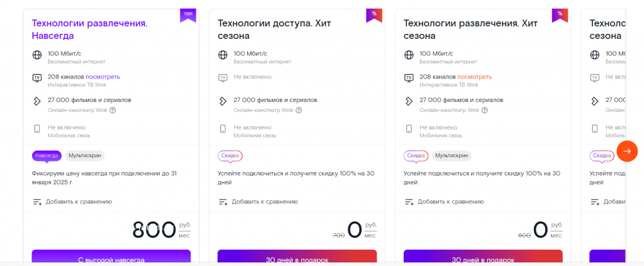Viewport: 644px width, 266px height.
Task: Open Технологии развлечения. Навсегда tariff title
Action: pos(89,30)
